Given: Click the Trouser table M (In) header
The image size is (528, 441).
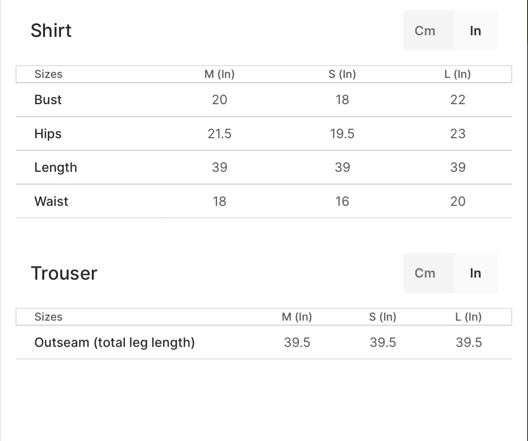Looking at the screenshot, I should tap(297, 317).
